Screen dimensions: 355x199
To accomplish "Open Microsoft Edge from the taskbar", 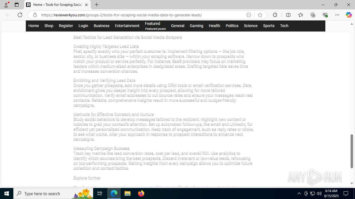I will point(114,193).
